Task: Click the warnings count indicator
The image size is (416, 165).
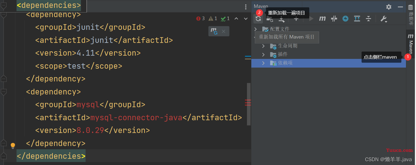Action: 213,18
